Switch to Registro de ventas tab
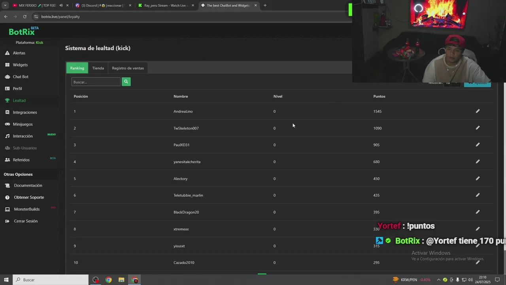 pos(128,68)
